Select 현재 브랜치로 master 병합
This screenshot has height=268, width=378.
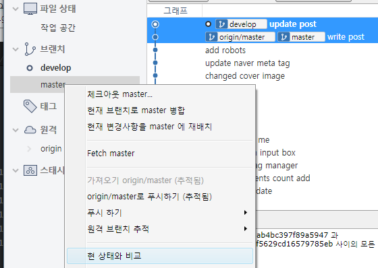(160, 110)
